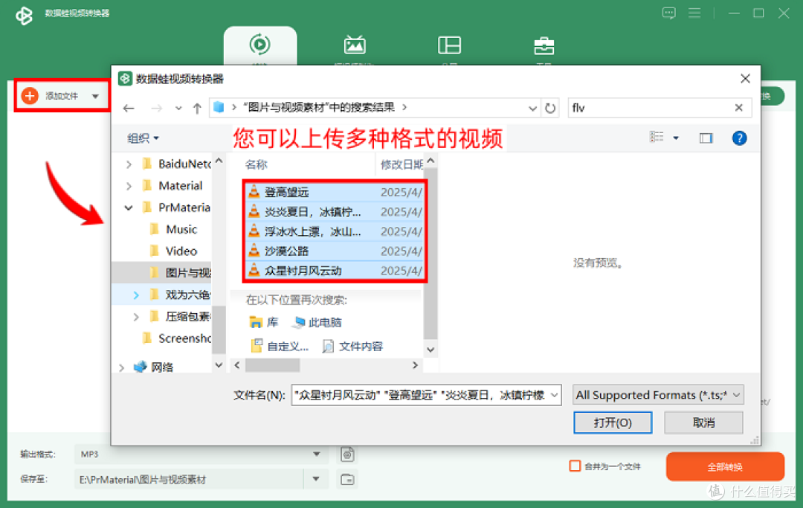This screenshot has width=803, height=508.
Task: Open the toolbox tab icon
Action: (x=544, y=45)
